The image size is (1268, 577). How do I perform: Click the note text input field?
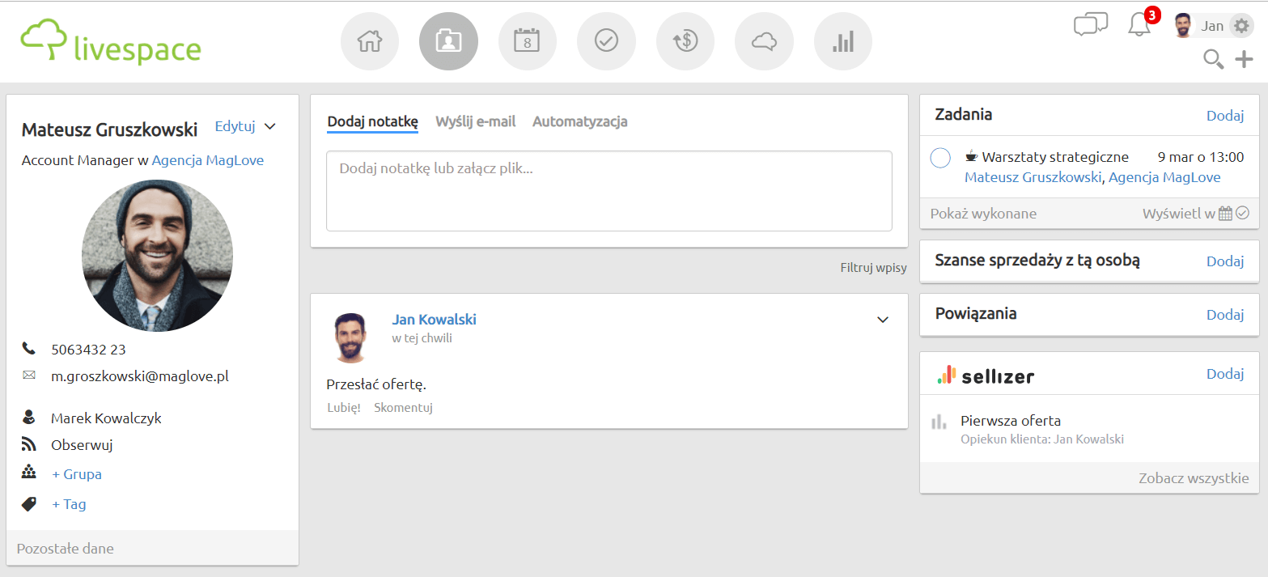609,191
